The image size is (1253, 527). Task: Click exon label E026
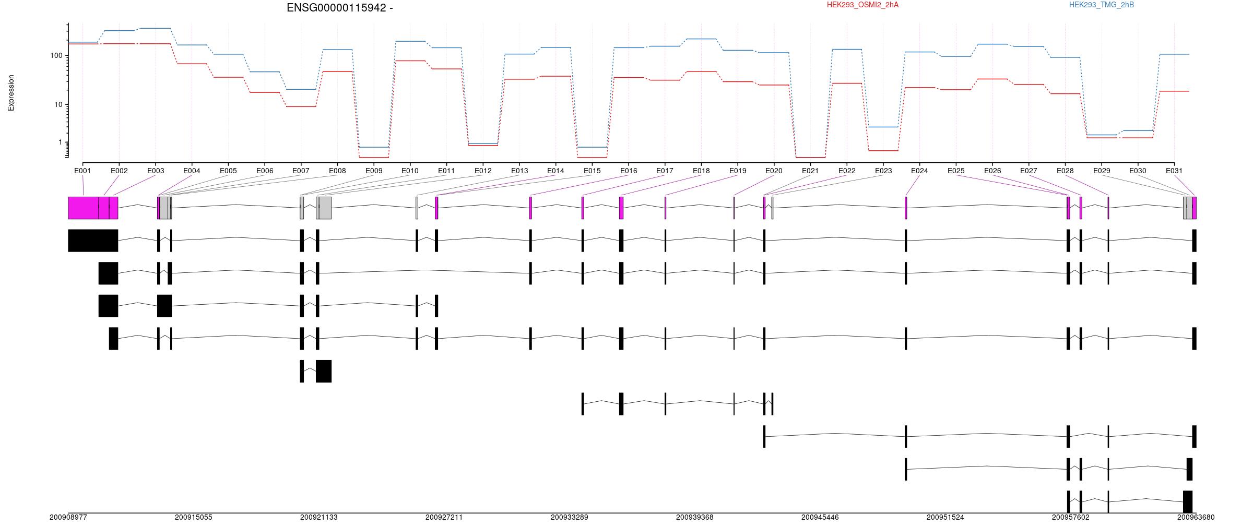[992, 171]
